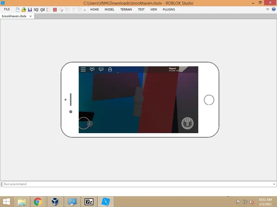Click the emulated phone home button

point(209,100)
